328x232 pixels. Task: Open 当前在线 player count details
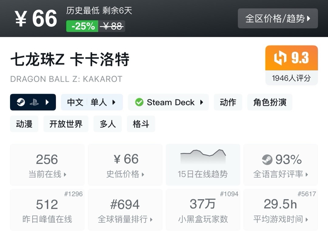[47, 165]
